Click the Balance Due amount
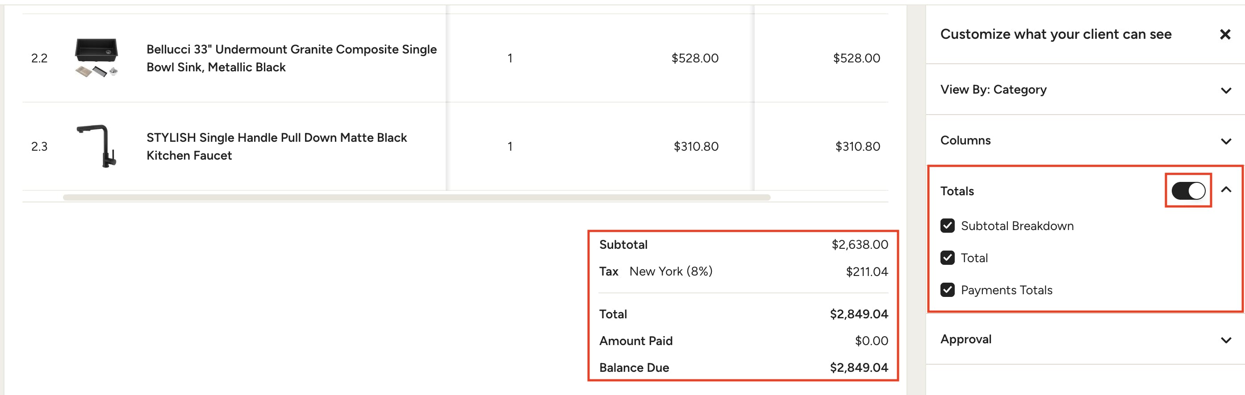This screenshot has height=395, width=1245. 858,367
